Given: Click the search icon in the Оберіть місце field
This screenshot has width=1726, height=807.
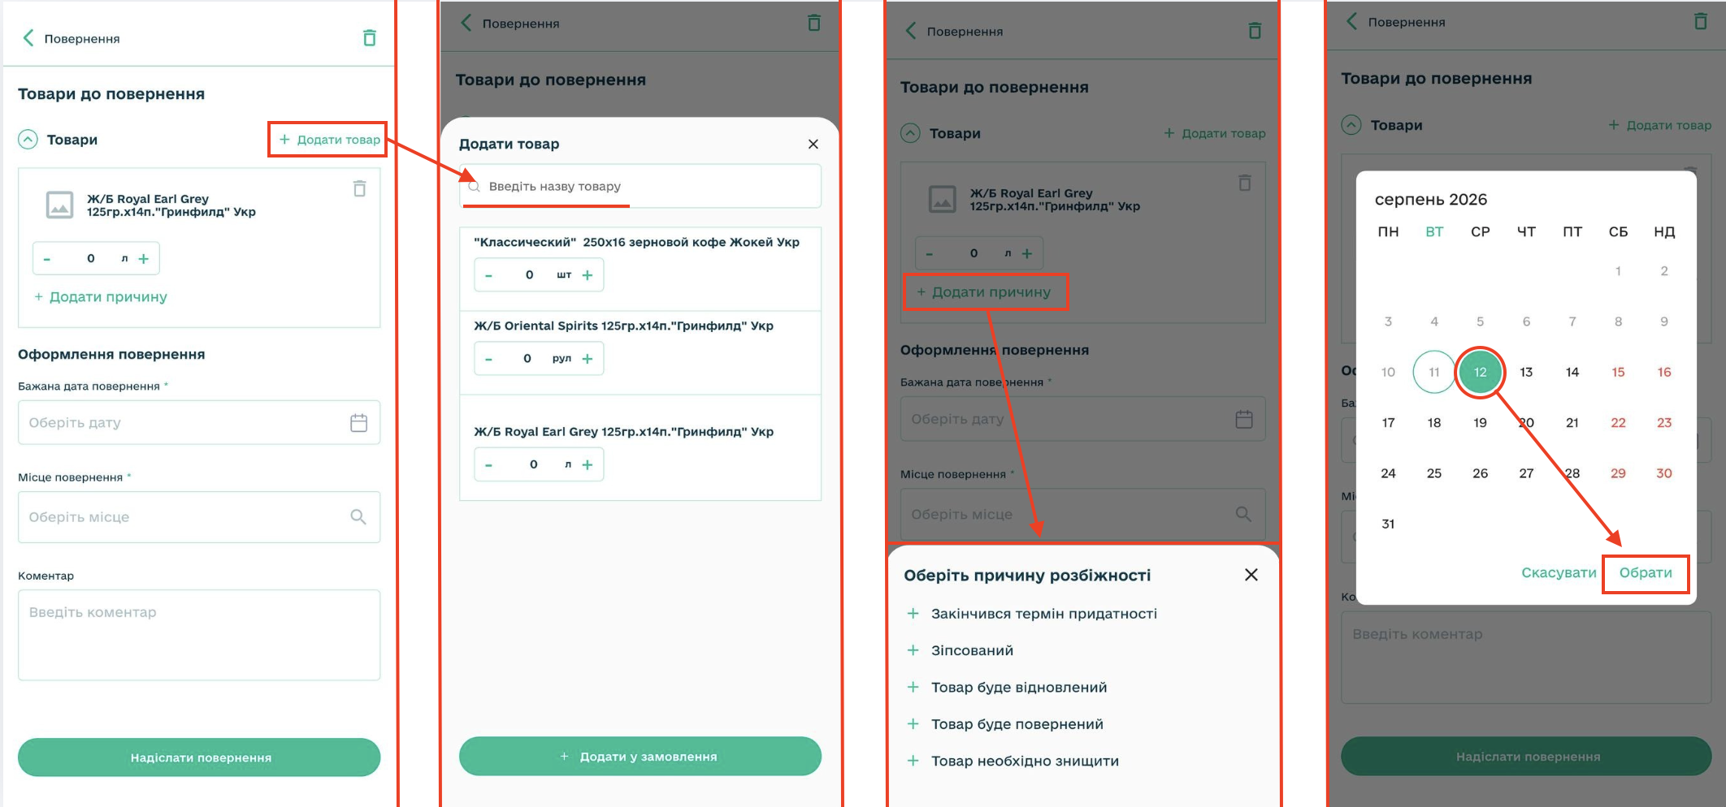Looking at the screenshot, I should (358, 516).
